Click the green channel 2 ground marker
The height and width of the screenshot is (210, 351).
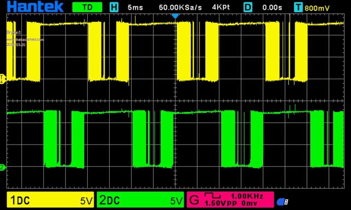point(3,167)
